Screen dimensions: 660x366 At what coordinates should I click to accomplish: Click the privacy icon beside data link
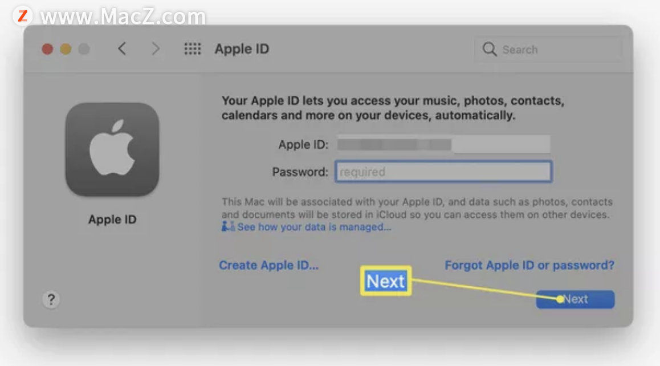pyautogui.click(x=228, y=226)
